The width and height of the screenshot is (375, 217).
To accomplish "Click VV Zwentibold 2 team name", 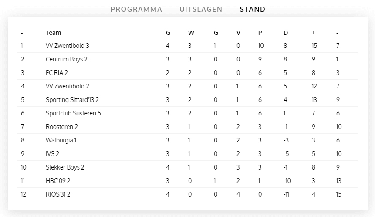I will [67, 86].
